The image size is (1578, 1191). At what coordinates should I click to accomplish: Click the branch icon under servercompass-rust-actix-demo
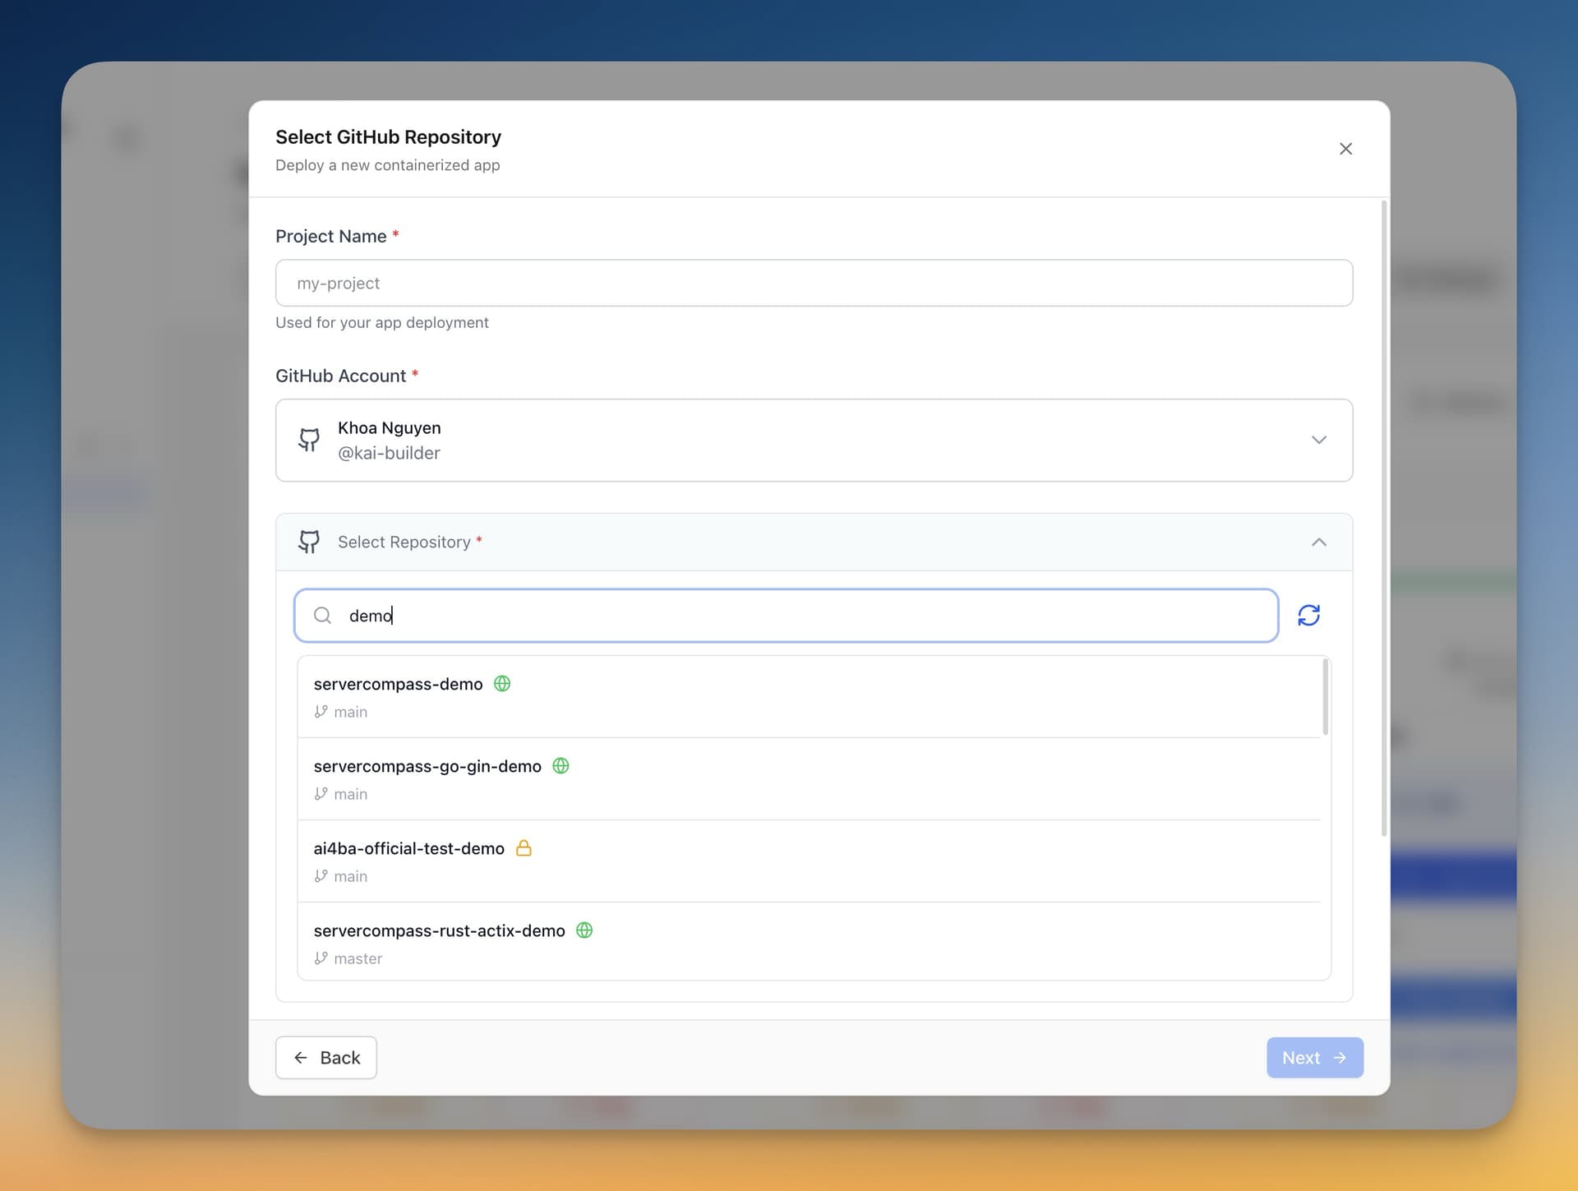321,958
